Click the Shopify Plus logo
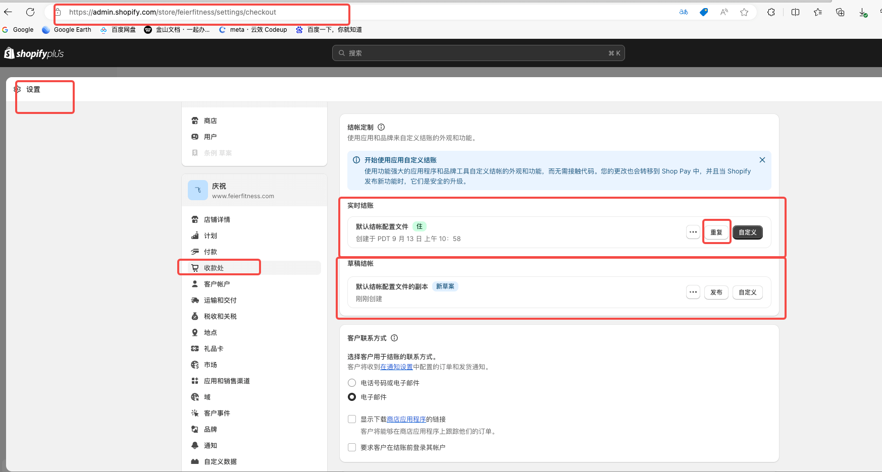The width and height of the screenshot is (882, 472). point(34,53)
